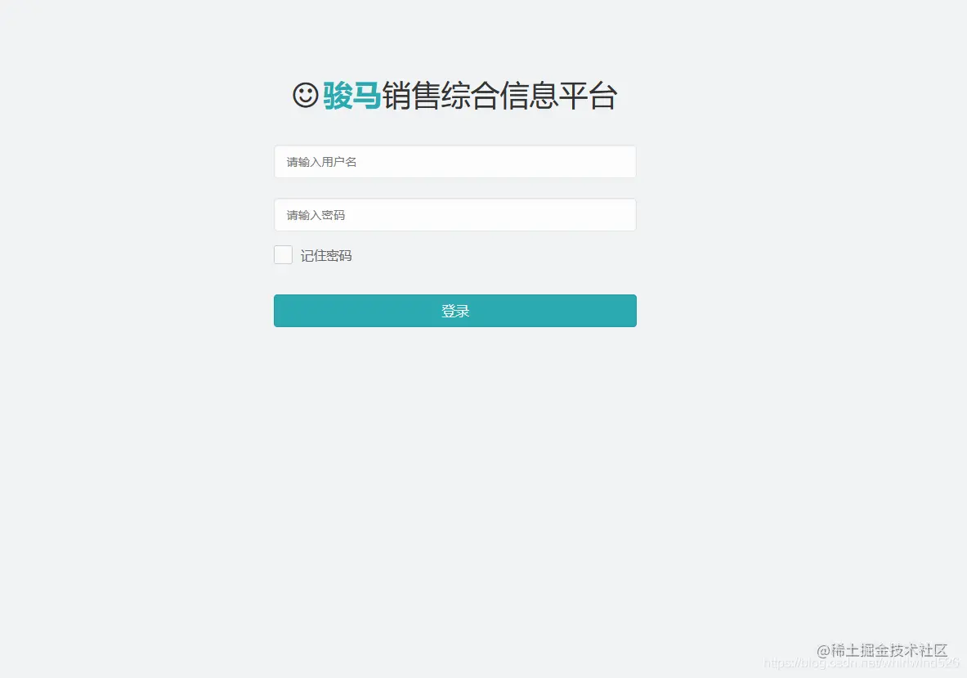Click the @稀土掘金技术社区 watermark
This screenshot has height=678, width=967.
pyautogui.click(x=882, y=650)
